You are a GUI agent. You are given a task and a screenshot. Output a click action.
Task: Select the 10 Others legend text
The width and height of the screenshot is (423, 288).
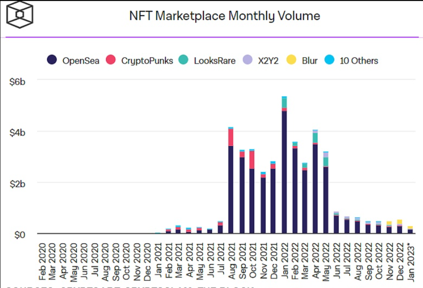coord(358,61)
